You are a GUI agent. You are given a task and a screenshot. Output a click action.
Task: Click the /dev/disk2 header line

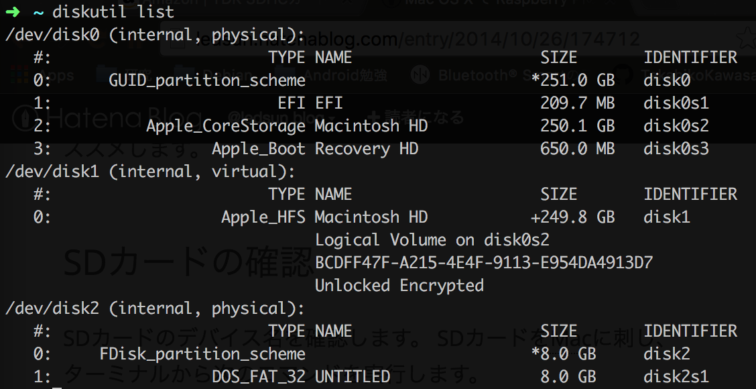pyautogui.click(x=155, y=309)
